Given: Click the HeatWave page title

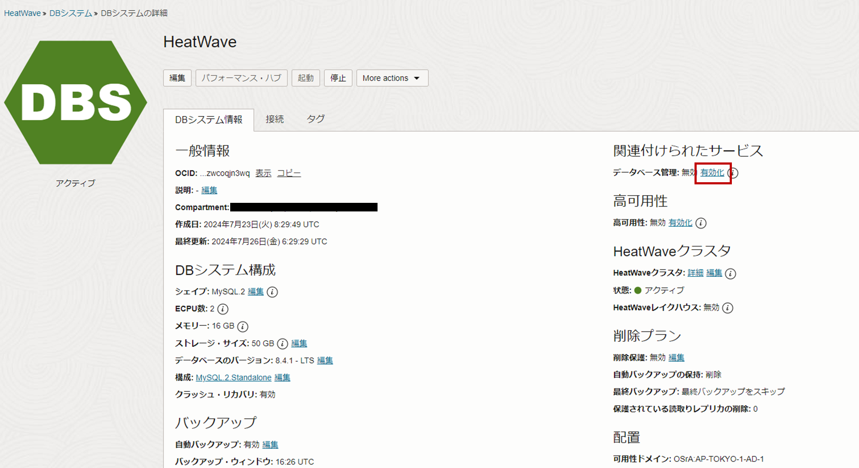Looking at the screenshot, I should 200,42.
